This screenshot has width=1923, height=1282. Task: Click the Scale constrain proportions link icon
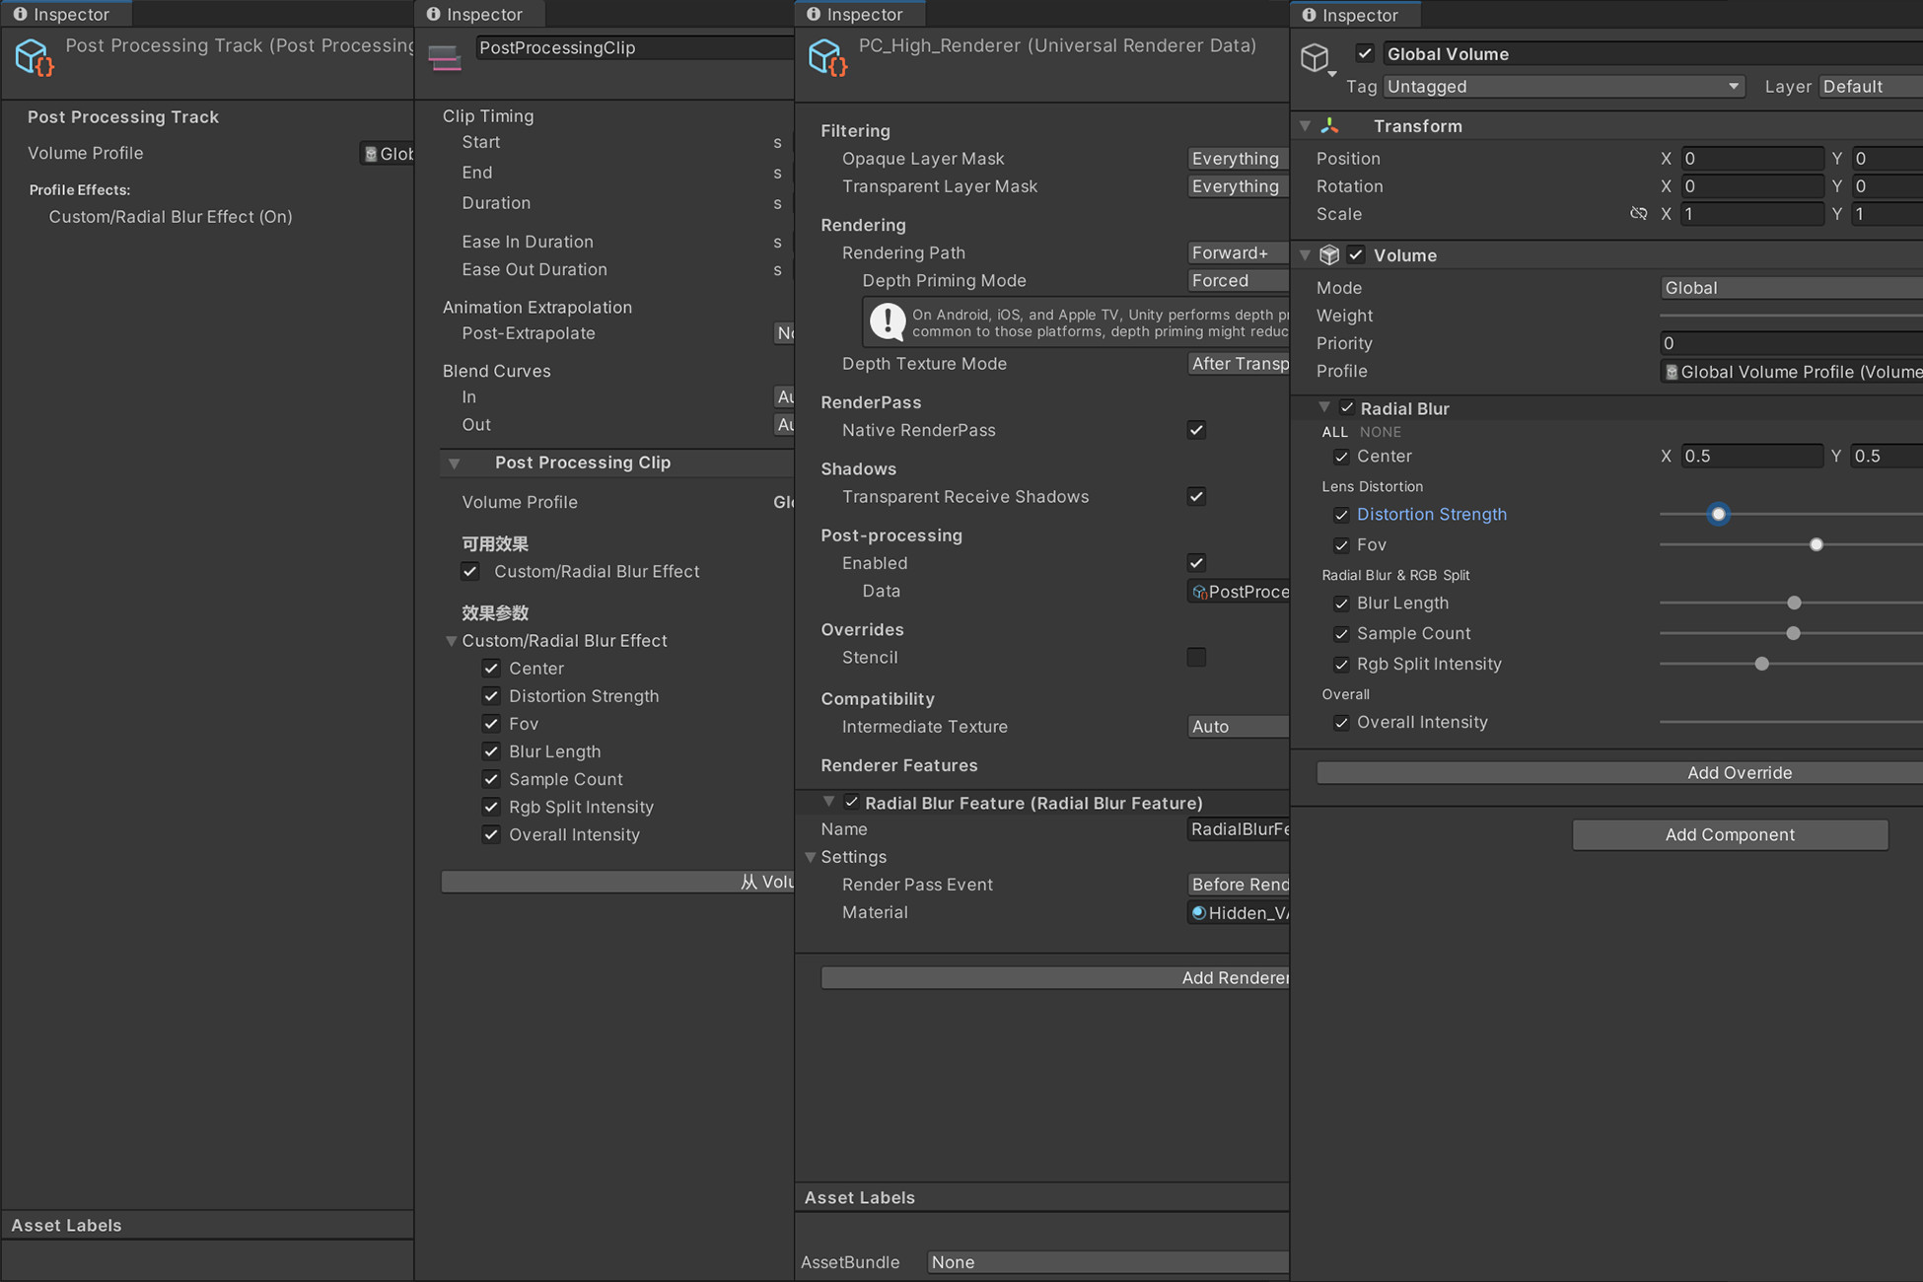click(1638, 214)
